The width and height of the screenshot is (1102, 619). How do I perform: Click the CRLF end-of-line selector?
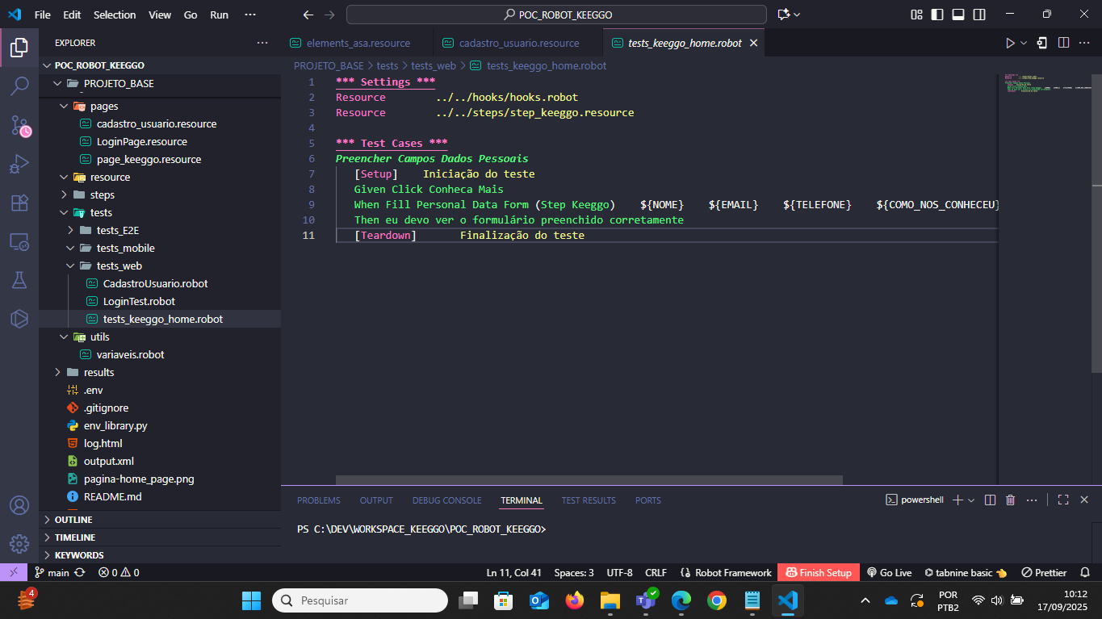tap(656, 572)
